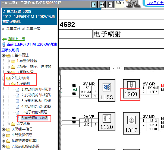Expand the 7.仪表和控制装置 folder
The image size is (164, 150).
pos(3,146)
